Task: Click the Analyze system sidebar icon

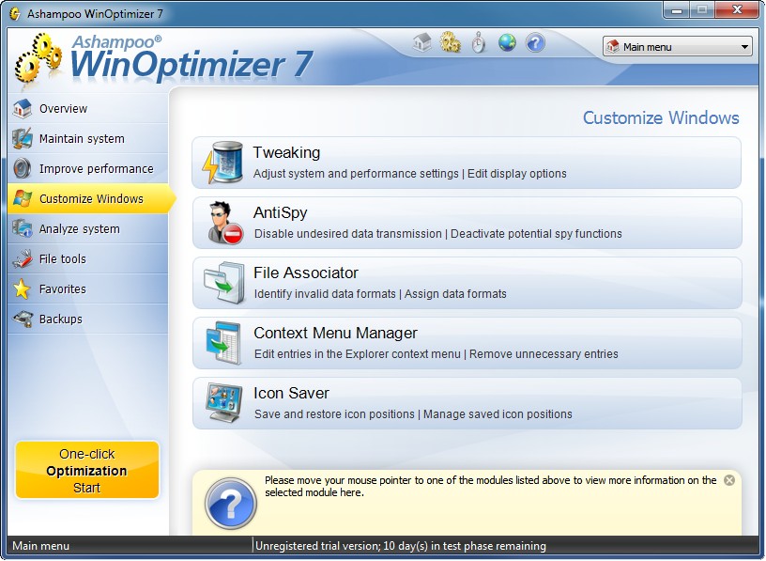Action: coord(23,228)
